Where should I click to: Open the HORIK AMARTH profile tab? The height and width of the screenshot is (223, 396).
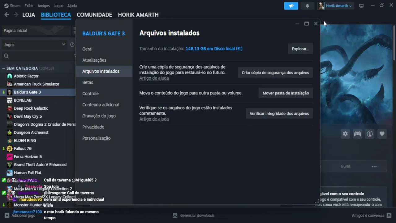click(138, 15)
